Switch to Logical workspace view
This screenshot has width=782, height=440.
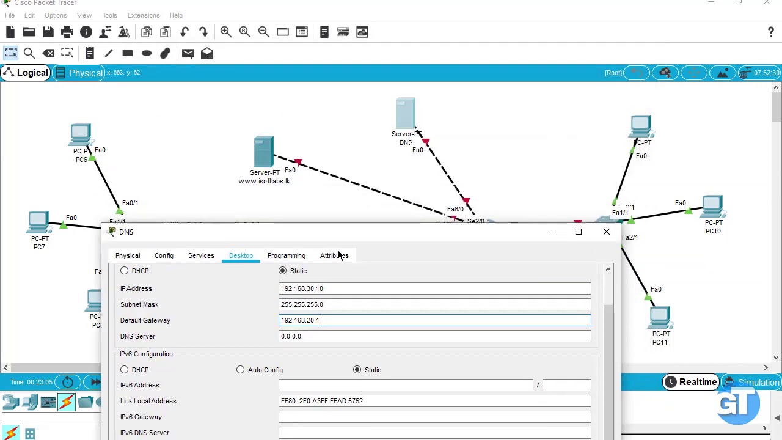point(25,73)
